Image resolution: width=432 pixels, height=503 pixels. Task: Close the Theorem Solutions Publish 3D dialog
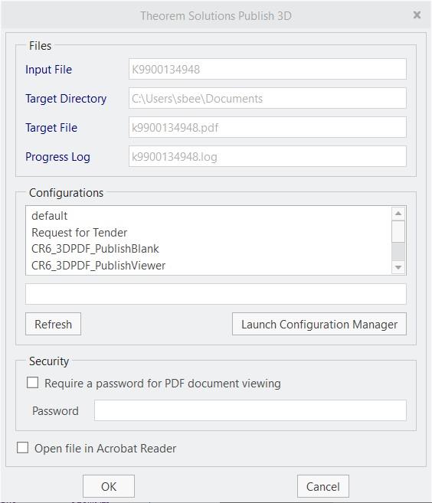[417, 15]
